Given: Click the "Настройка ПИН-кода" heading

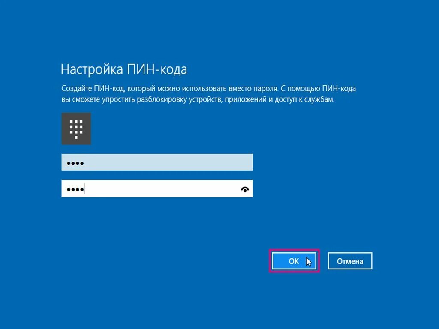Looking at the screenshot, I should click(124, 69).
